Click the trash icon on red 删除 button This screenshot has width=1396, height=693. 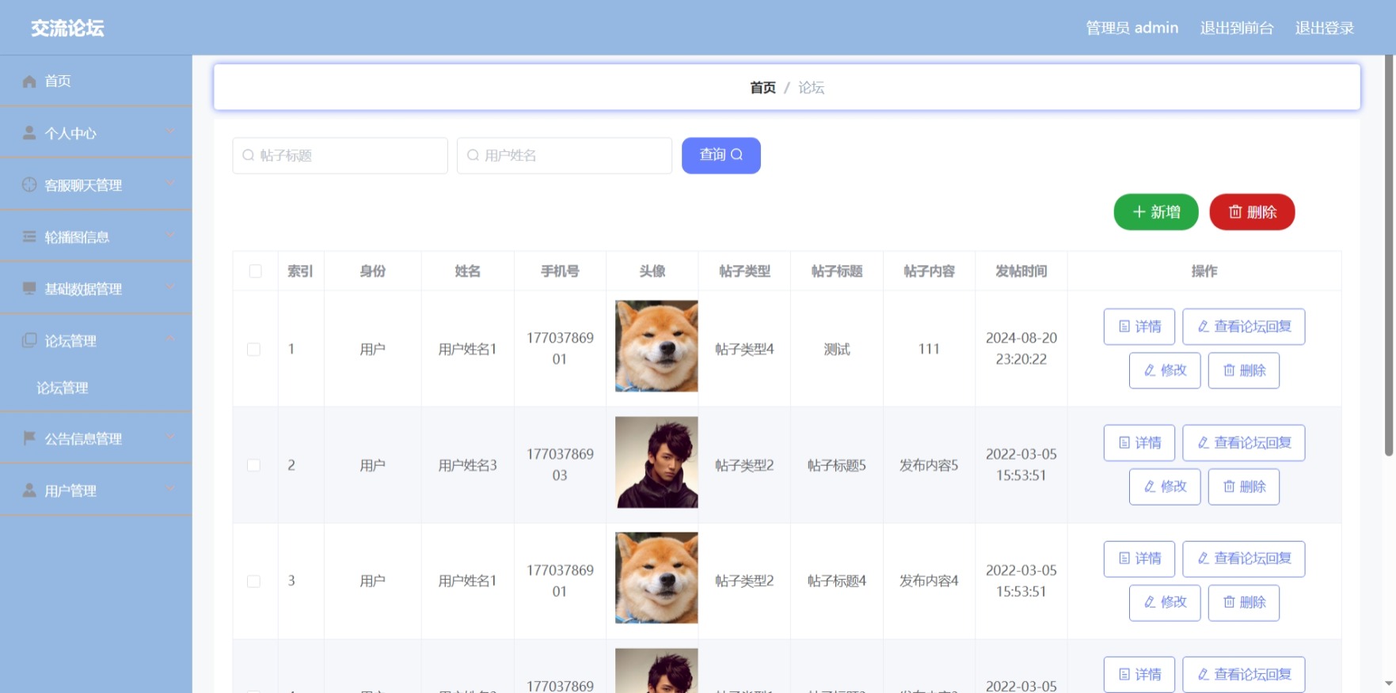(1235, 212)
